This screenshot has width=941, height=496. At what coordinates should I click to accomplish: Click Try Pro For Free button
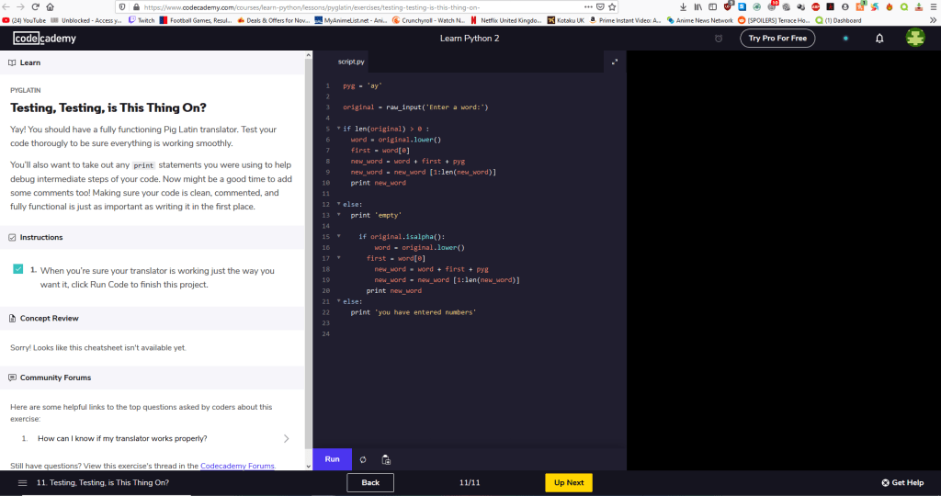point(777,39)
